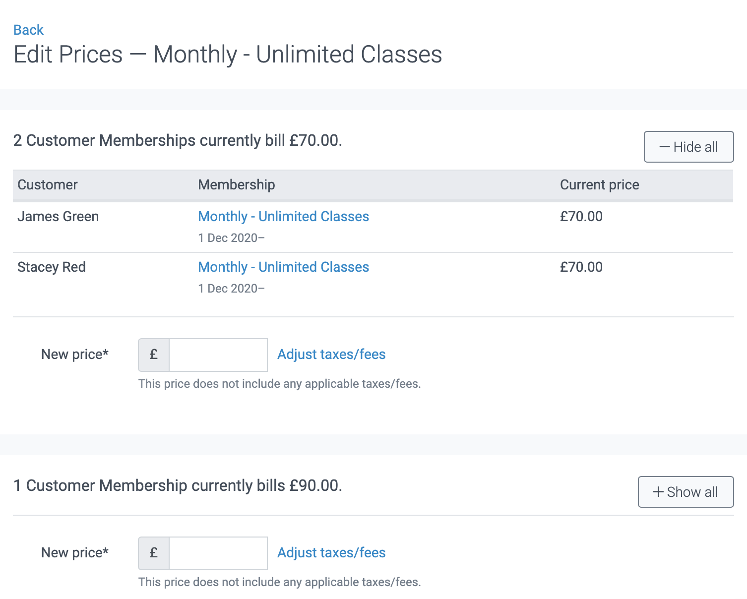
Task: Click the £ symbol beside second price field
Action: 153,552
